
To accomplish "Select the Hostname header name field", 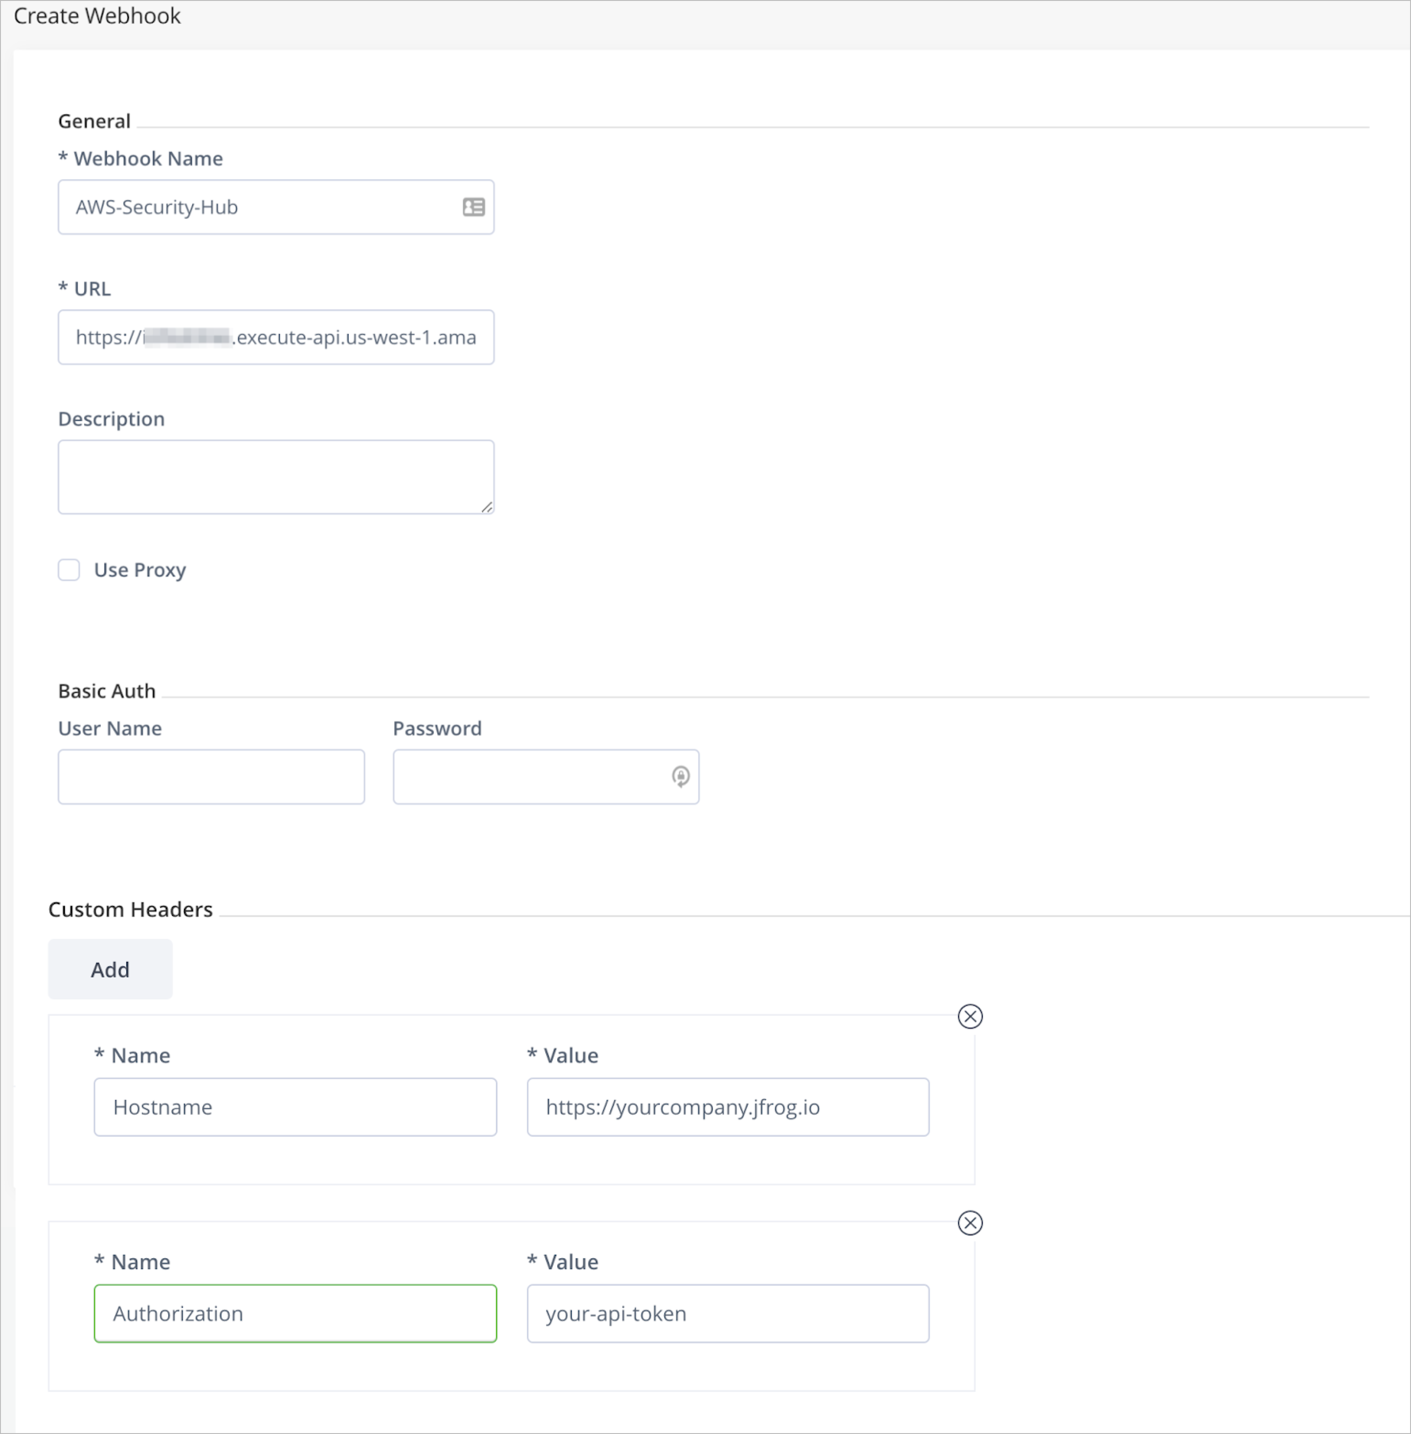I will click(x=295, y=1107).
